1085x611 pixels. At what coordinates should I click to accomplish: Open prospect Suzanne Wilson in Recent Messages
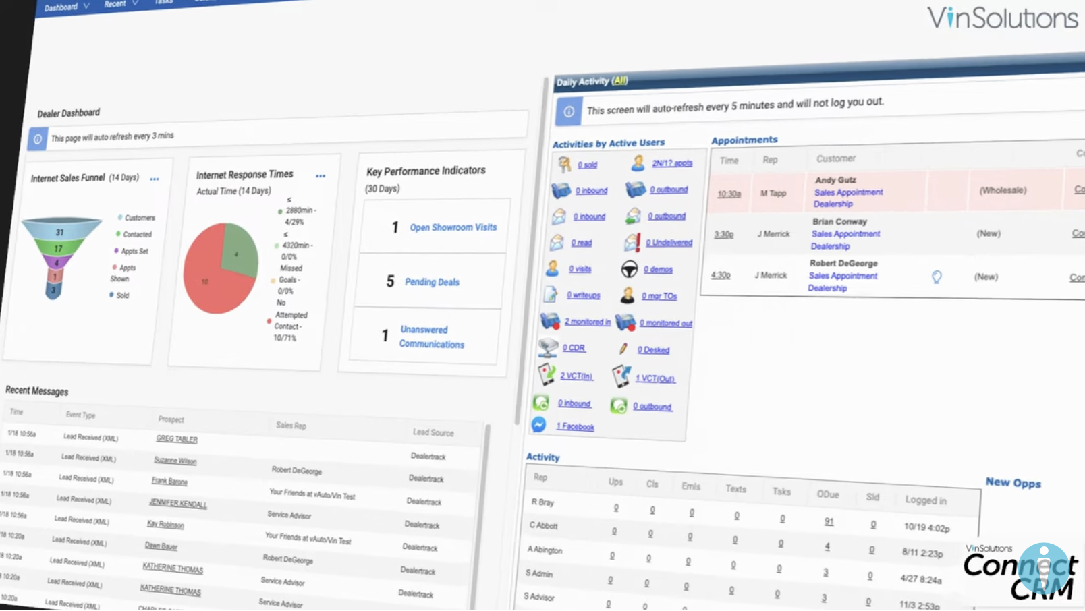[x=175, y=460]
